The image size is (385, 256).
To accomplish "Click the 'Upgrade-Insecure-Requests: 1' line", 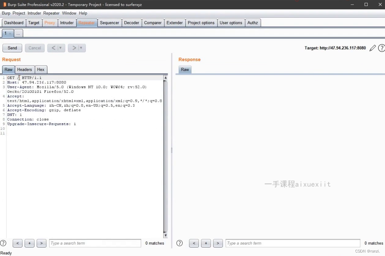I will click(42, 124).
